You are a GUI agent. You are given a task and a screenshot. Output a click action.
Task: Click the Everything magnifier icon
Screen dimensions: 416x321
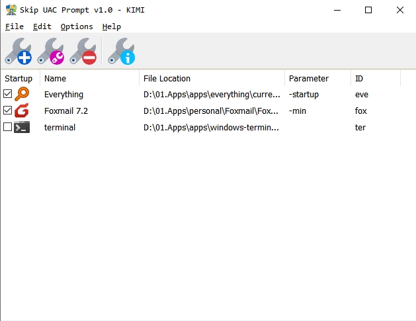pos(22,95)
